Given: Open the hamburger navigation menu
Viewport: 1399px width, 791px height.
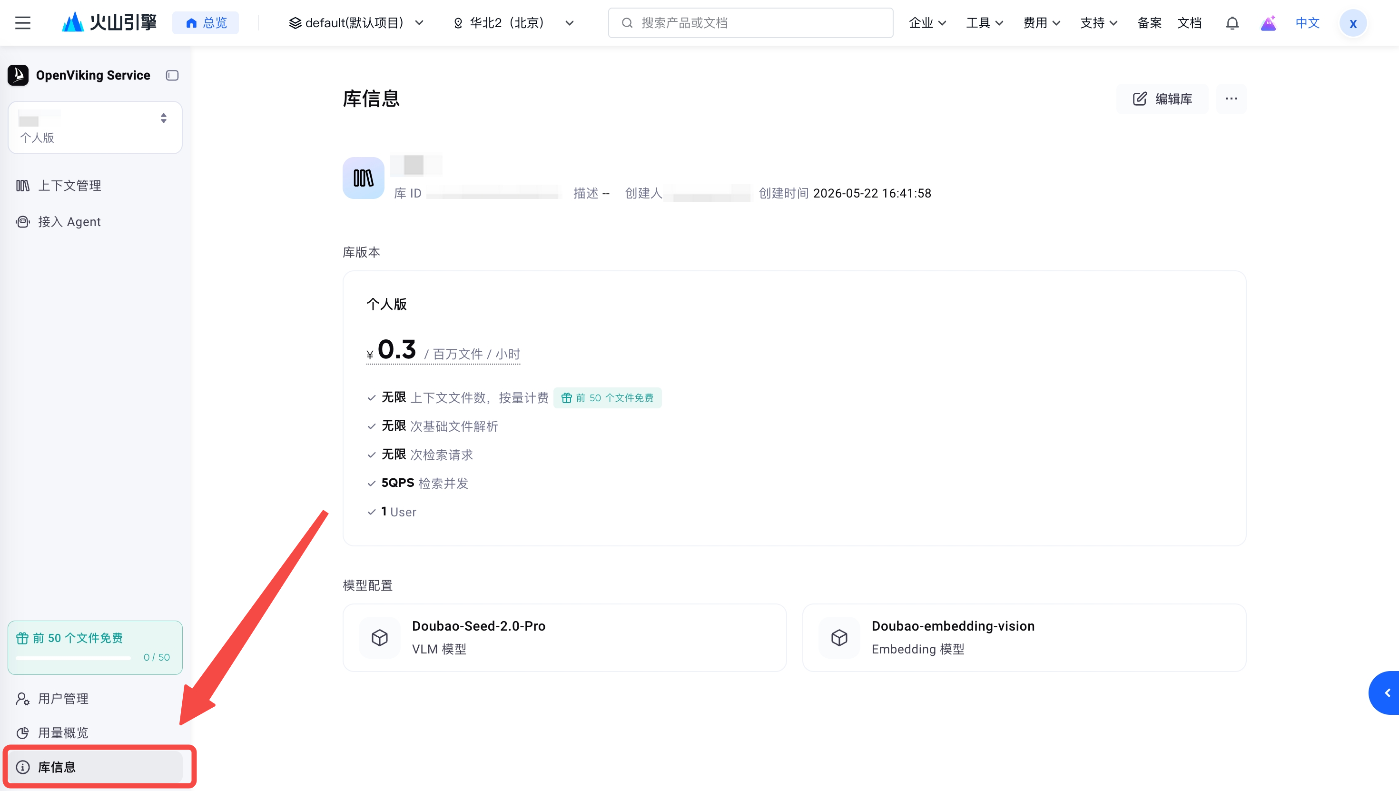Looking at the screenshot, I should 23,23.
